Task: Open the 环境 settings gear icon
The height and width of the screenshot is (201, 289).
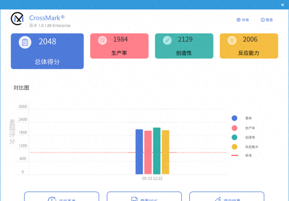Action: [238, 20]
